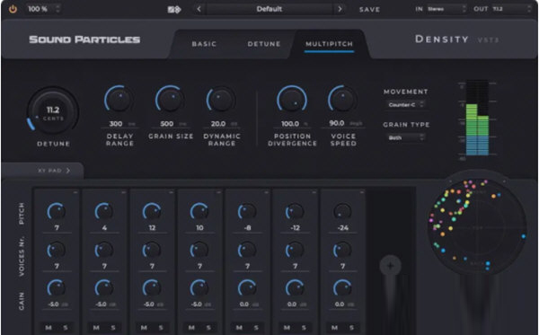
Task: Mute the voice with pitch 7
Action: 49,328
